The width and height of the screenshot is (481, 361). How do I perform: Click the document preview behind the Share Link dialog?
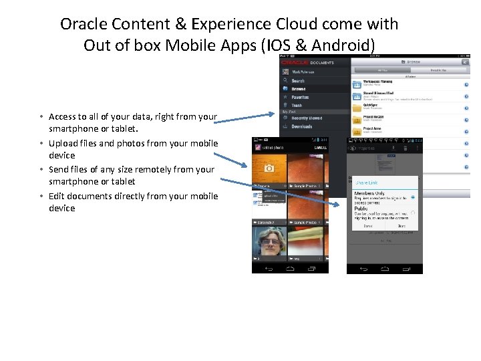coord(385,164)
